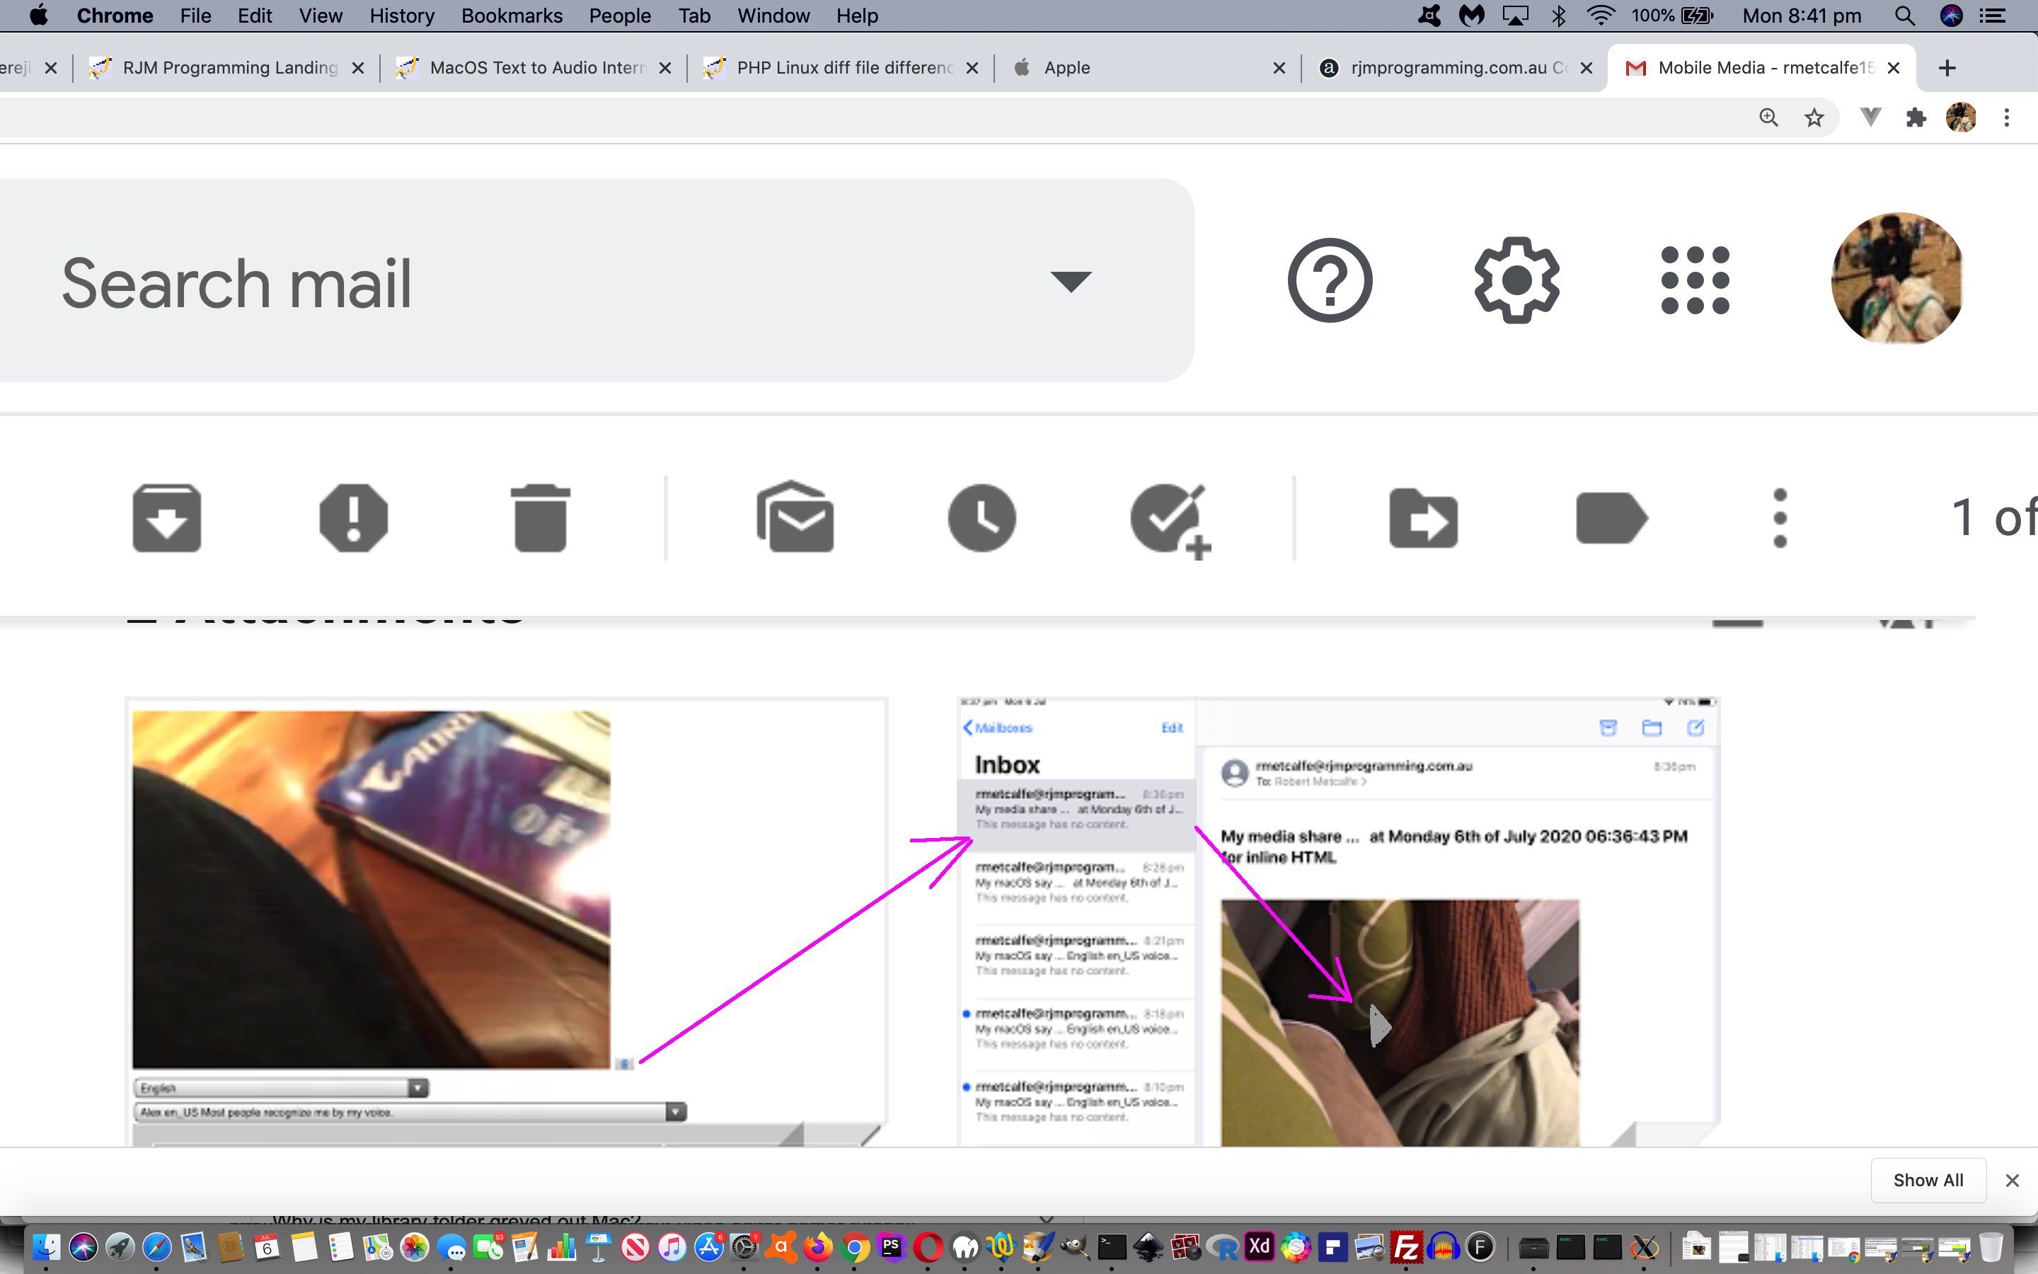Open Google Apps grid launcher
The width and height of the screenshot is (2038, 1274).
tap(1695, 279)
